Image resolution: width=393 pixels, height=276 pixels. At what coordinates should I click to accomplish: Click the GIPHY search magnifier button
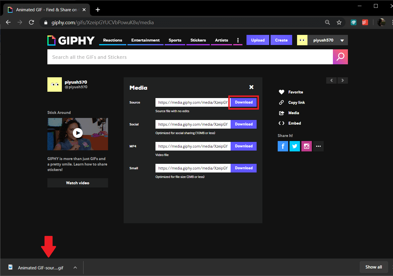pos(340,57)
